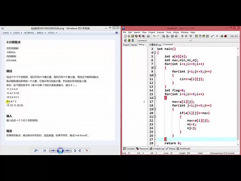
Task: Collapse the fold marker at line 4
Action: point(155,52)
